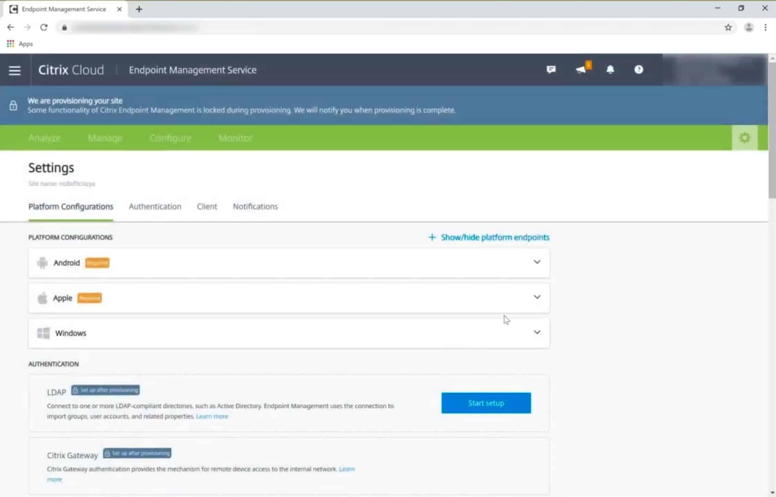Open the Configure menu

click(170, 138)
